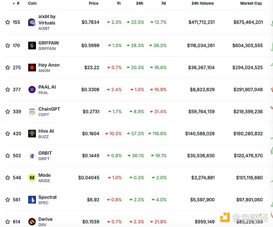Image resolution: width=273 pixels, height=227 pixels.
Task: Star the aixbt row as favorite
Action: pyautogui.click(x=8, y=22)
